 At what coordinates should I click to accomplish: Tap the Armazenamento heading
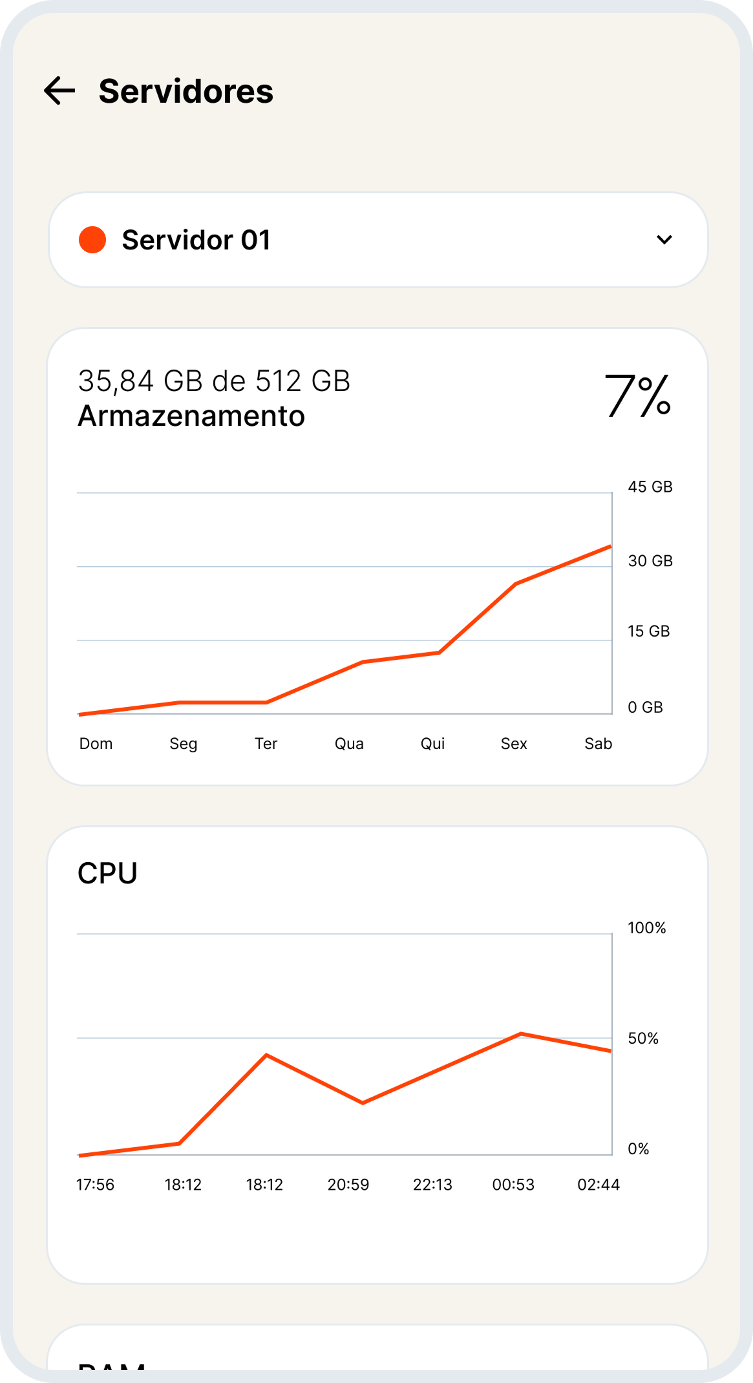(x=191, y=416)
